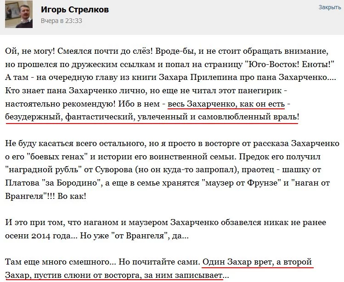Click the phrase 'Там еще много смешного'

click(57, 262)
